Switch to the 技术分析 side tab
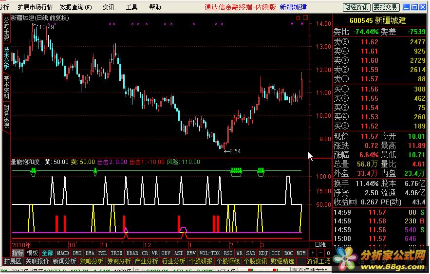Image resolution: width=430 pixels, height=274 pixels. click(x=6, y=58)
